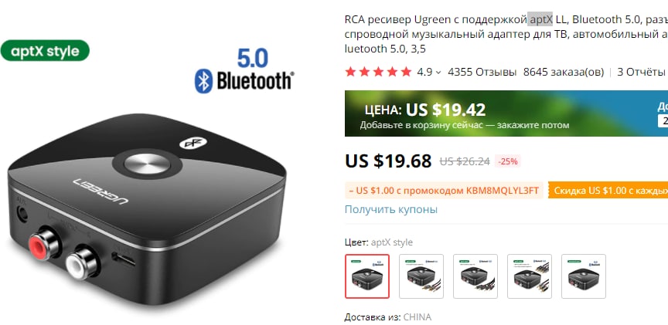Open the 4355 Отзывы reviews link
The width and height of the screenshot is (668, 325).
tap(482, 72)
